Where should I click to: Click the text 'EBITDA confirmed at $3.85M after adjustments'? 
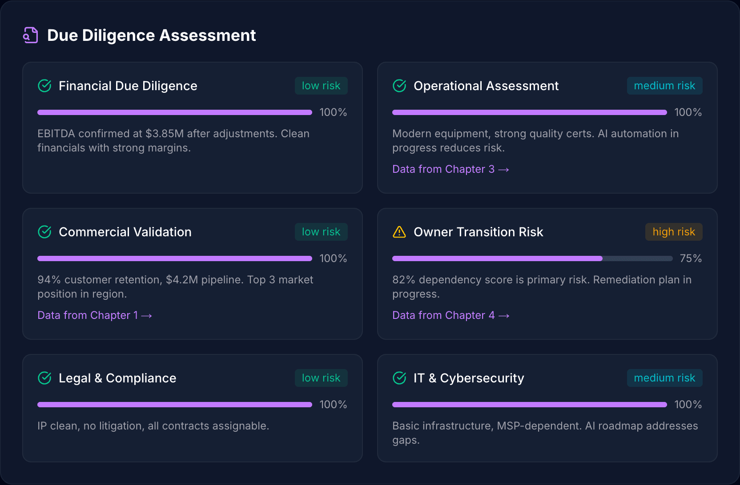(156, 134)
